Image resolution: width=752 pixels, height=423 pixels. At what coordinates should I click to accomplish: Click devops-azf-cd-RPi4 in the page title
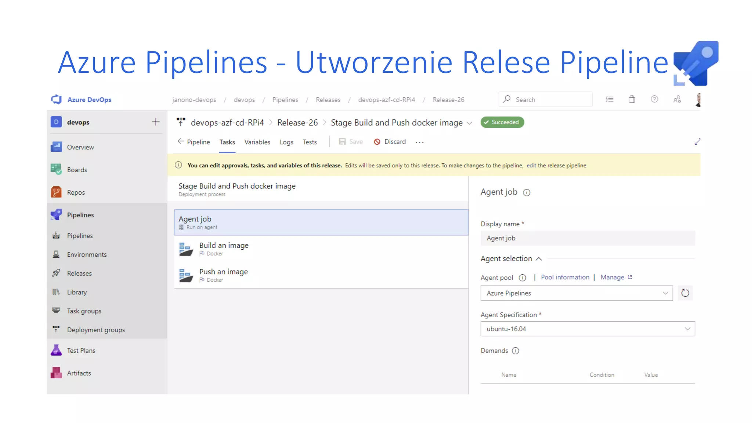click(x=227, y=123)
